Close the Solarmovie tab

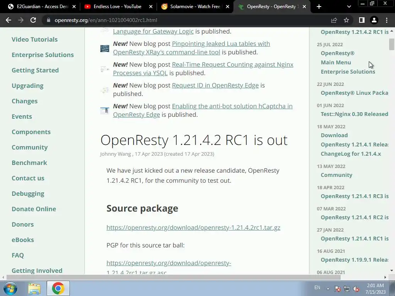click(228, 7)
